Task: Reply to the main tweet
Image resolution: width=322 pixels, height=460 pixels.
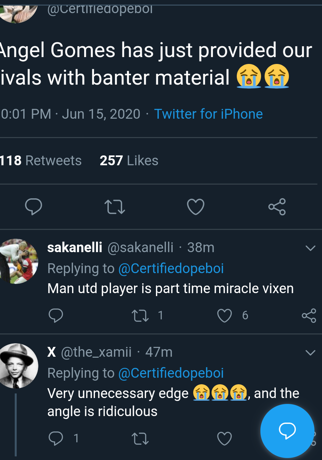Action: [x=33, y=207]
